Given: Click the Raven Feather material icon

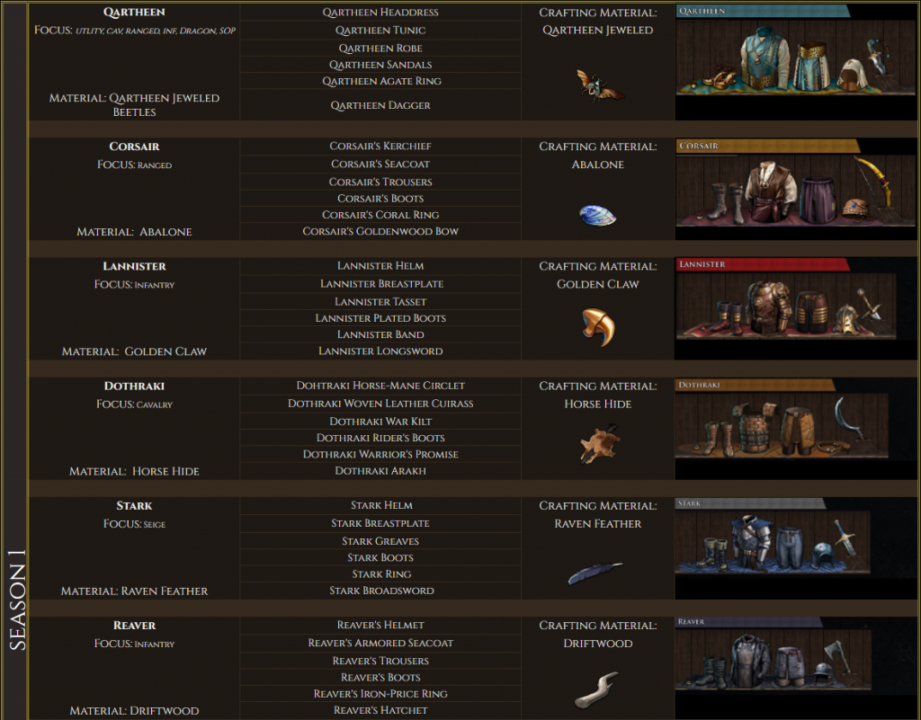Looking at the screenshot, I should [x=595, y=573].
